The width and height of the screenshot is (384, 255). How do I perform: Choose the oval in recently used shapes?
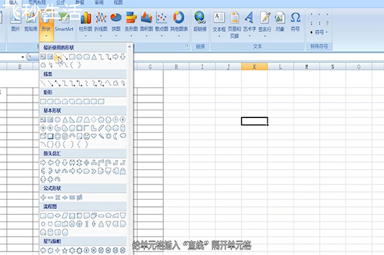click(79, 57)
